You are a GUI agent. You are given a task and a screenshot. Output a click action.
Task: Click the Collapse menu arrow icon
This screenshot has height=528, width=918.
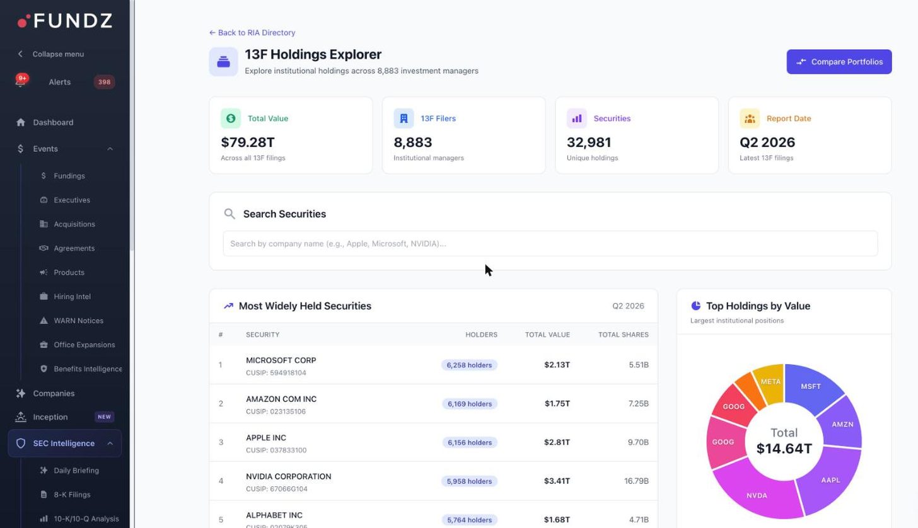20,54
